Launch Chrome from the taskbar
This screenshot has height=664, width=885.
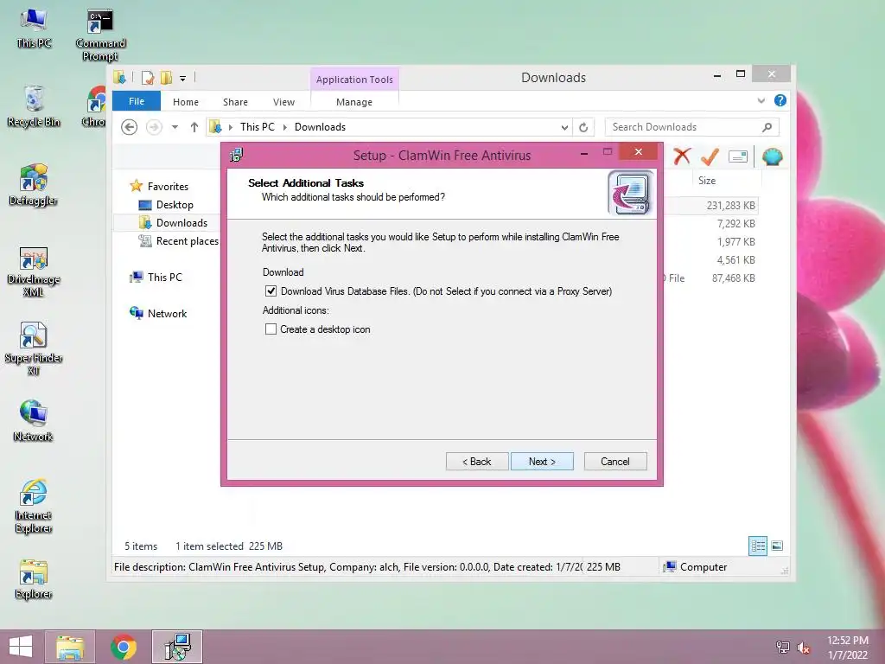point(124,647)
